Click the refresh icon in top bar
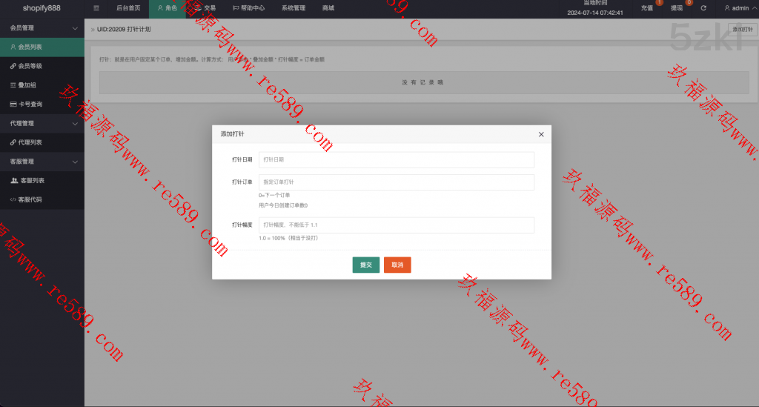 [703, 8]
